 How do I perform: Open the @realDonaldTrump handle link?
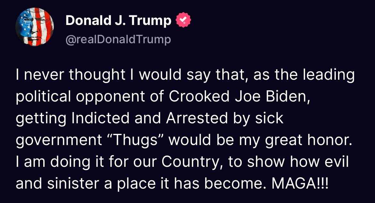coord(118,39)
